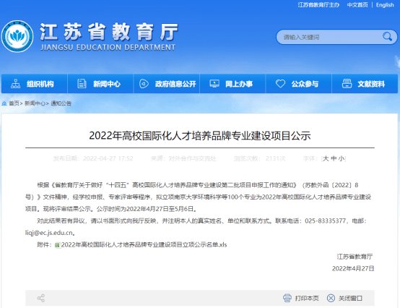Click the xls file icon beside the attachment
Viewport: 400px width, 308px height.
pos(57,245)
